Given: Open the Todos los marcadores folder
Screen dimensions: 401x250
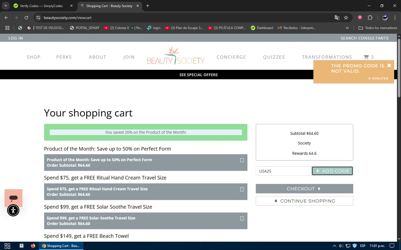Looking at the screenshot, I should pos(378,28).
